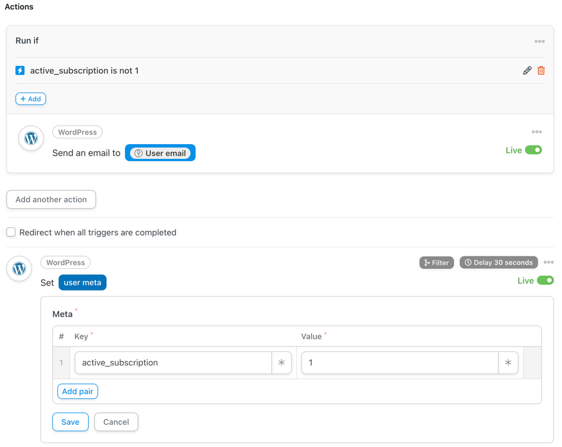Click the WordPress logo of the email action

(31, 138)
